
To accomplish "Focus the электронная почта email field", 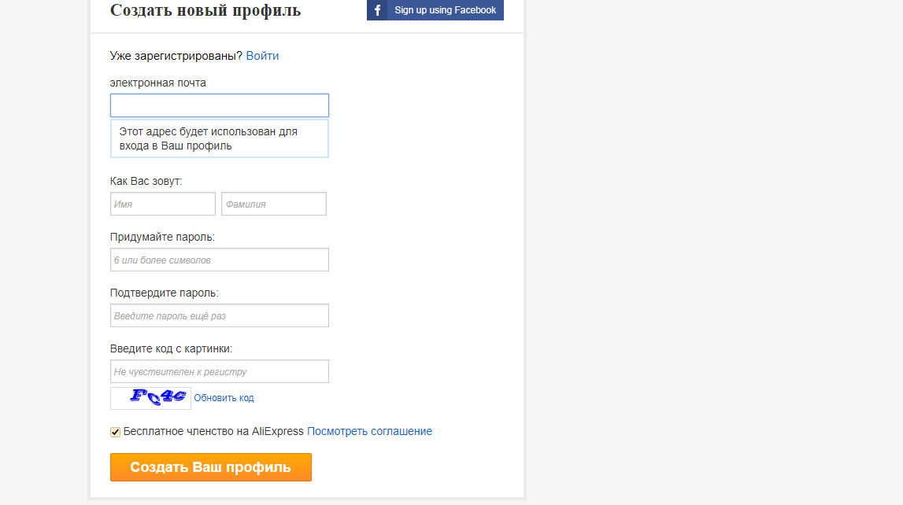I will (x=219, y=105).
